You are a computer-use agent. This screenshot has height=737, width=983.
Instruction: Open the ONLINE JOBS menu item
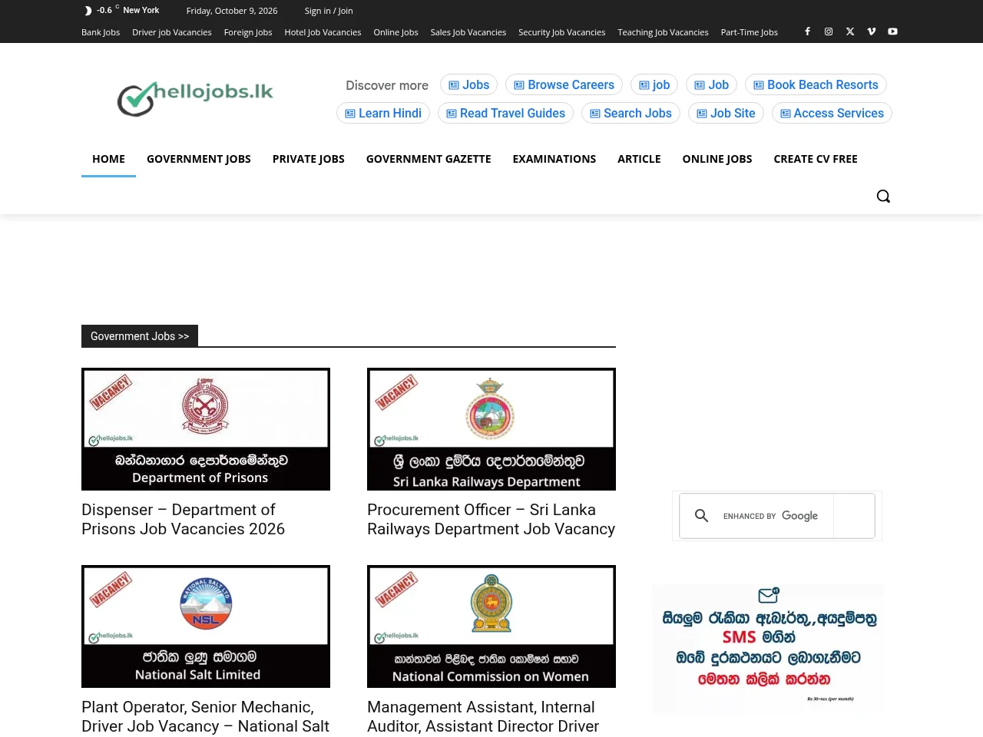pos(717,159)
